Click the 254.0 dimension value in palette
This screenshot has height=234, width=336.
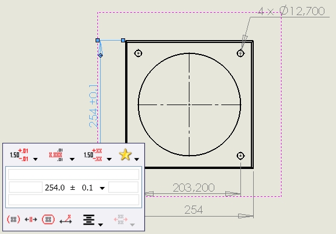pyautogui.click(x=54, y=188)
